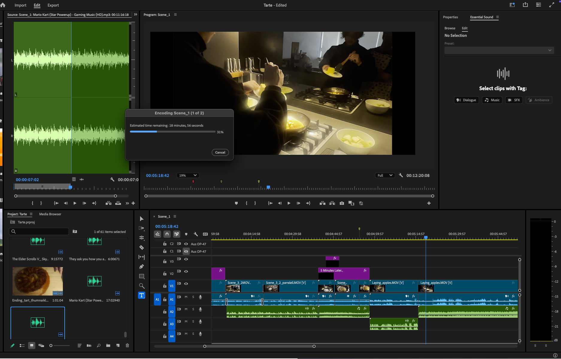Viewport: 561px width, 359px height.
Task: Open the 19% zoom level dropdown
Action: click(188, 175)
